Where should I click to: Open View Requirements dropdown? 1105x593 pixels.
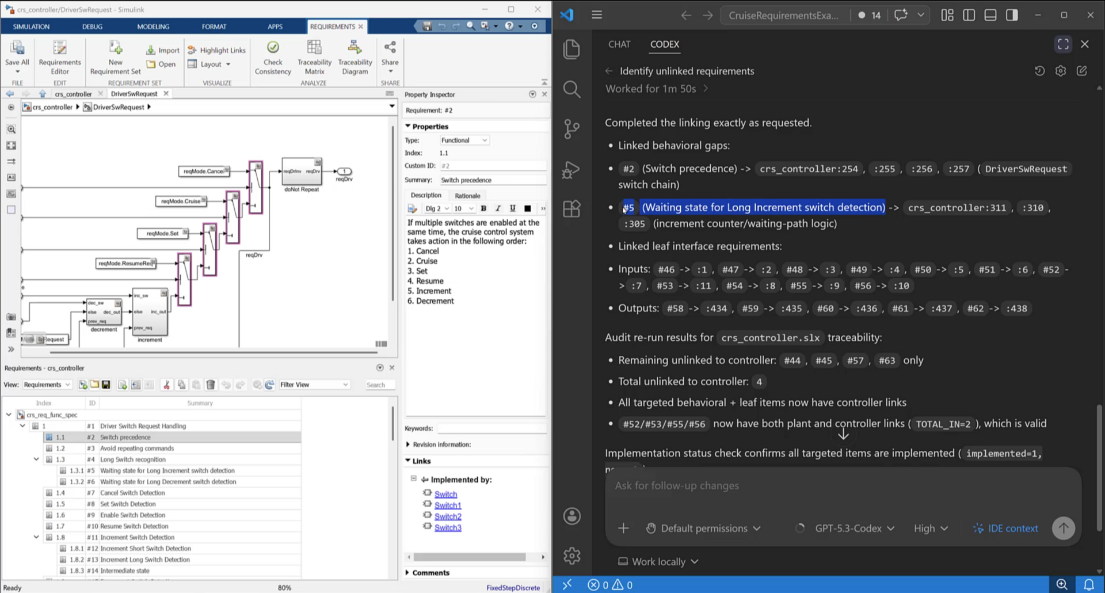point(47,385)
